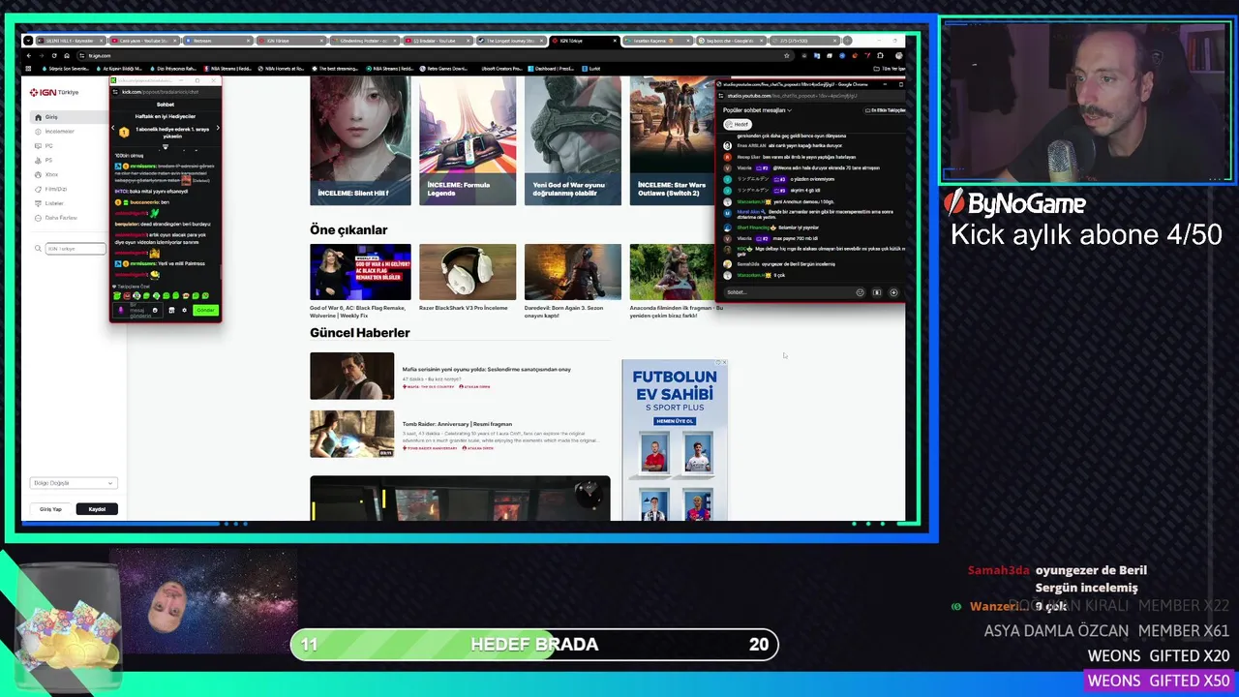Open site info icon in Kick popout address bar
1239x697 pixels.
(115, 92)
